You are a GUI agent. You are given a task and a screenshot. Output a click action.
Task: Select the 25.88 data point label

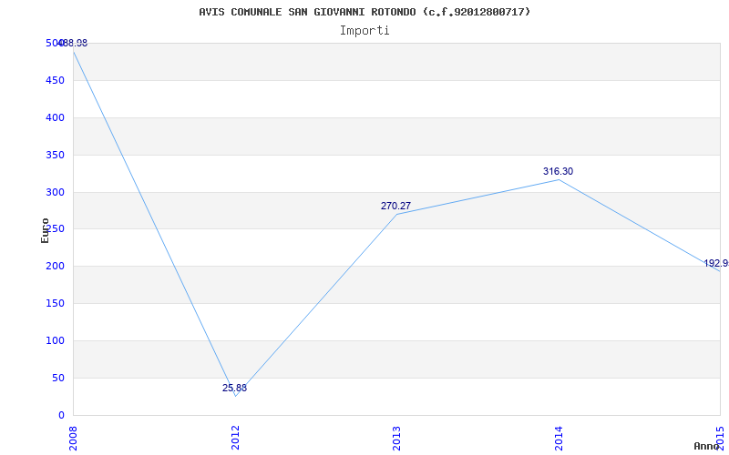click(x=234, y=389)
